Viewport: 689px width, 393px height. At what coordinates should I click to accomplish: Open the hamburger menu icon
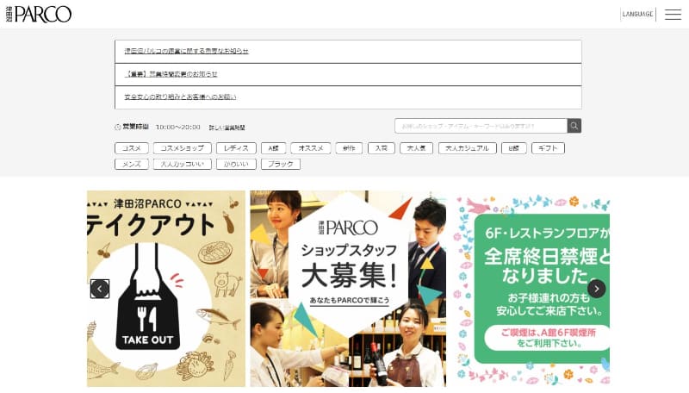673,15
